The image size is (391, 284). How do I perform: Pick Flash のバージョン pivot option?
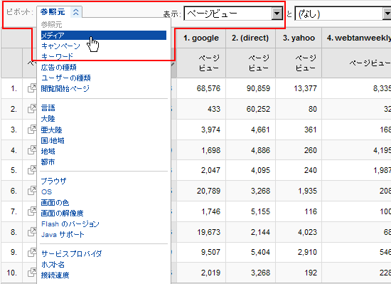[x=70, y=224]
